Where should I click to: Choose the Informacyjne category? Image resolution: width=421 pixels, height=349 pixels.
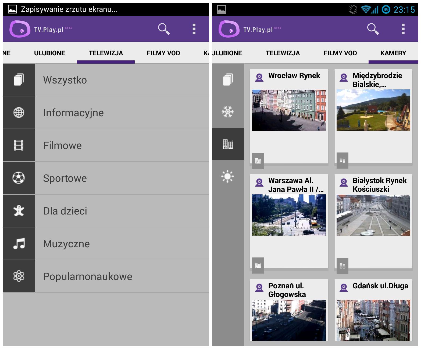click(106, 112)
